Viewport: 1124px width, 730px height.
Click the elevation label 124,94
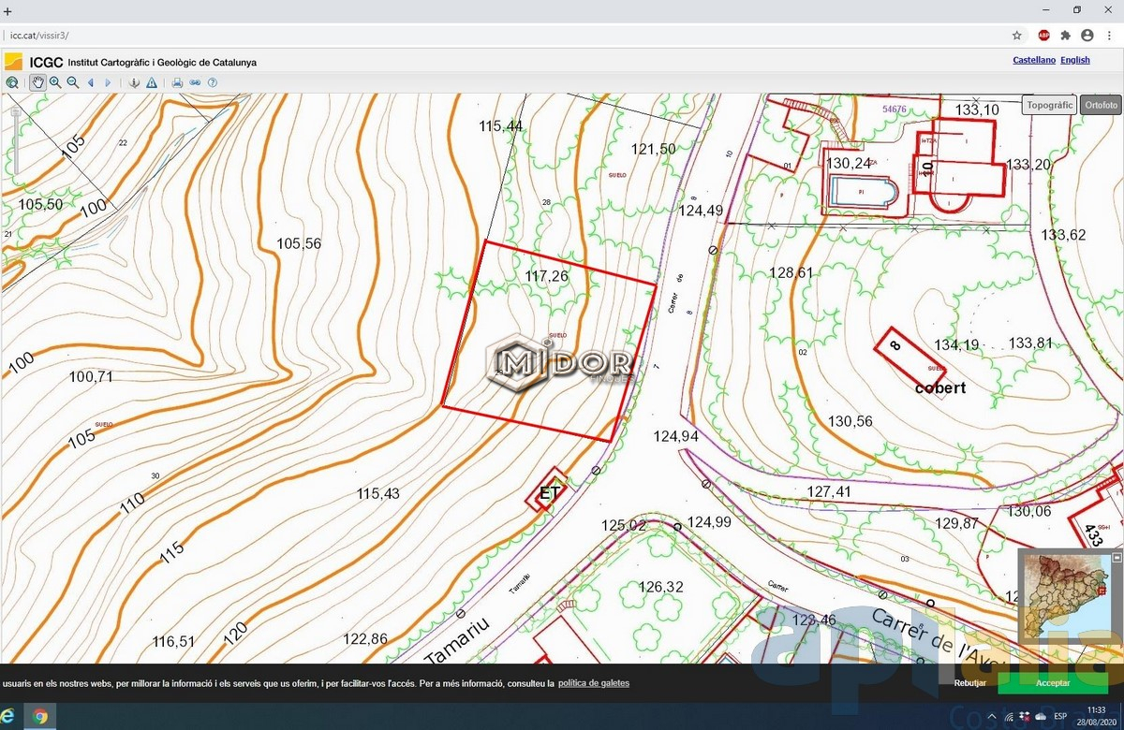[x=676, y=436]
